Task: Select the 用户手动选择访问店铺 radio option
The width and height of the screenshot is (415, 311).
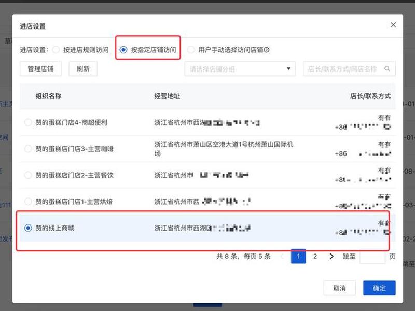Action: [x=191, y=50]
